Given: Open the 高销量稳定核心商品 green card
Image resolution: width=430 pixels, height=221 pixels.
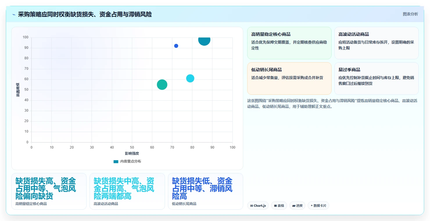Looking at the screenshot, I should point(289,43).
